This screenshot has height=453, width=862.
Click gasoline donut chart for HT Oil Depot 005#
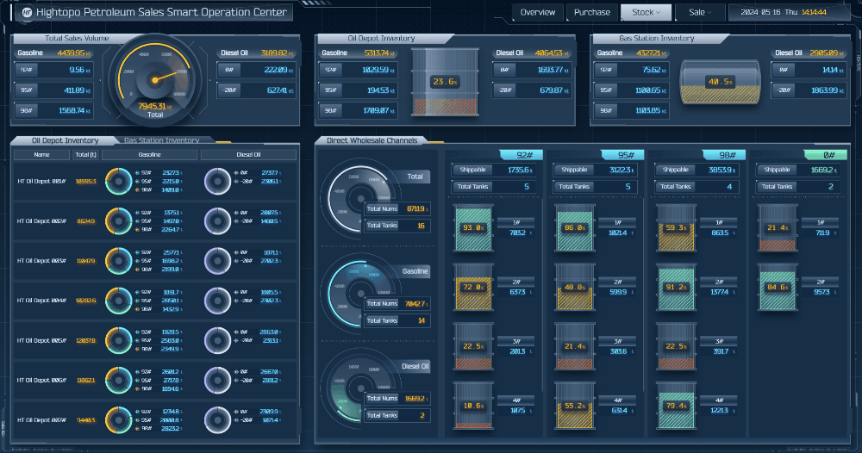118,340
